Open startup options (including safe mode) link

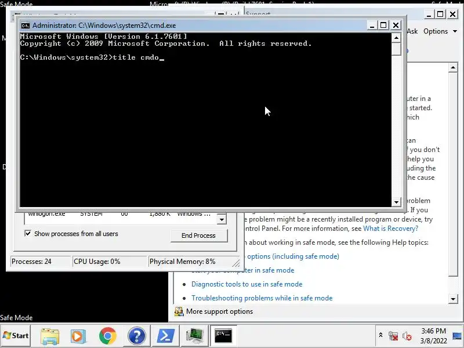(x=293, y=256)
